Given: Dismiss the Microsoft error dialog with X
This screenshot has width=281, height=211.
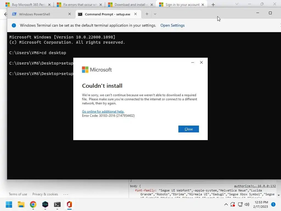Looking at the screenshot, I should (201, 62).
